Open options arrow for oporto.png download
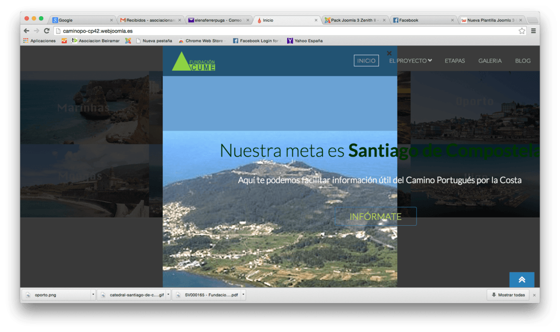This screenshot has width=560, height=332. pos(93,295)
